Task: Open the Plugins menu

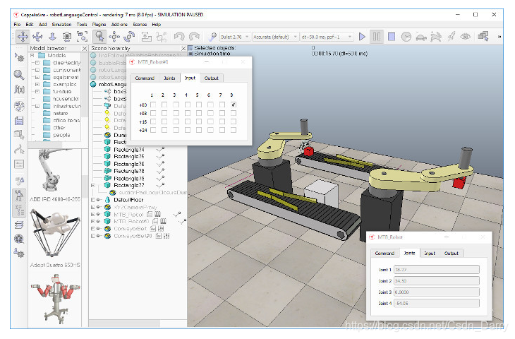Action: (x=99, y=24)
